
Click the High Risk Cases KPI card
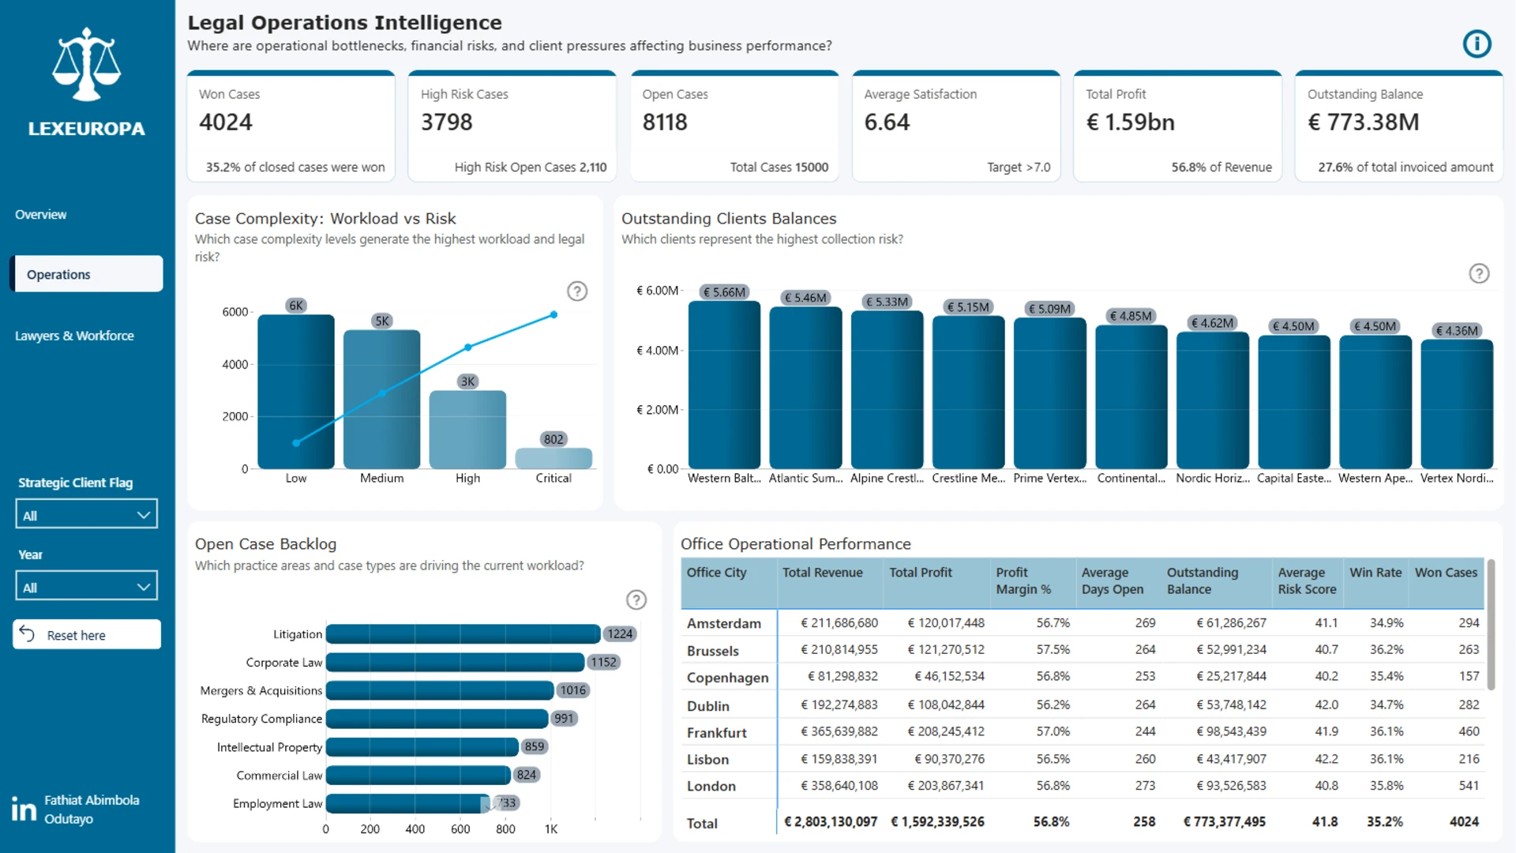point(512,126)
